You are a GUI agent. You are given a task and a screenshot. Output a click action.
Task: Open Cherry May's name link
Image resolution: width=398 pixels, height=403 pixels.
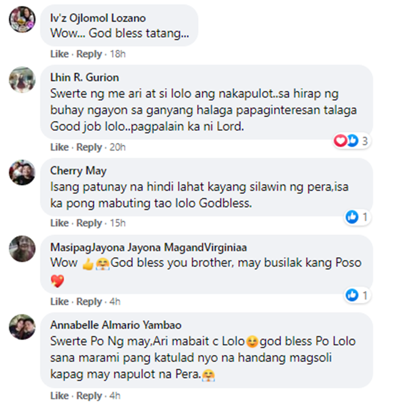pyautogui.click(x=78, y=171)
